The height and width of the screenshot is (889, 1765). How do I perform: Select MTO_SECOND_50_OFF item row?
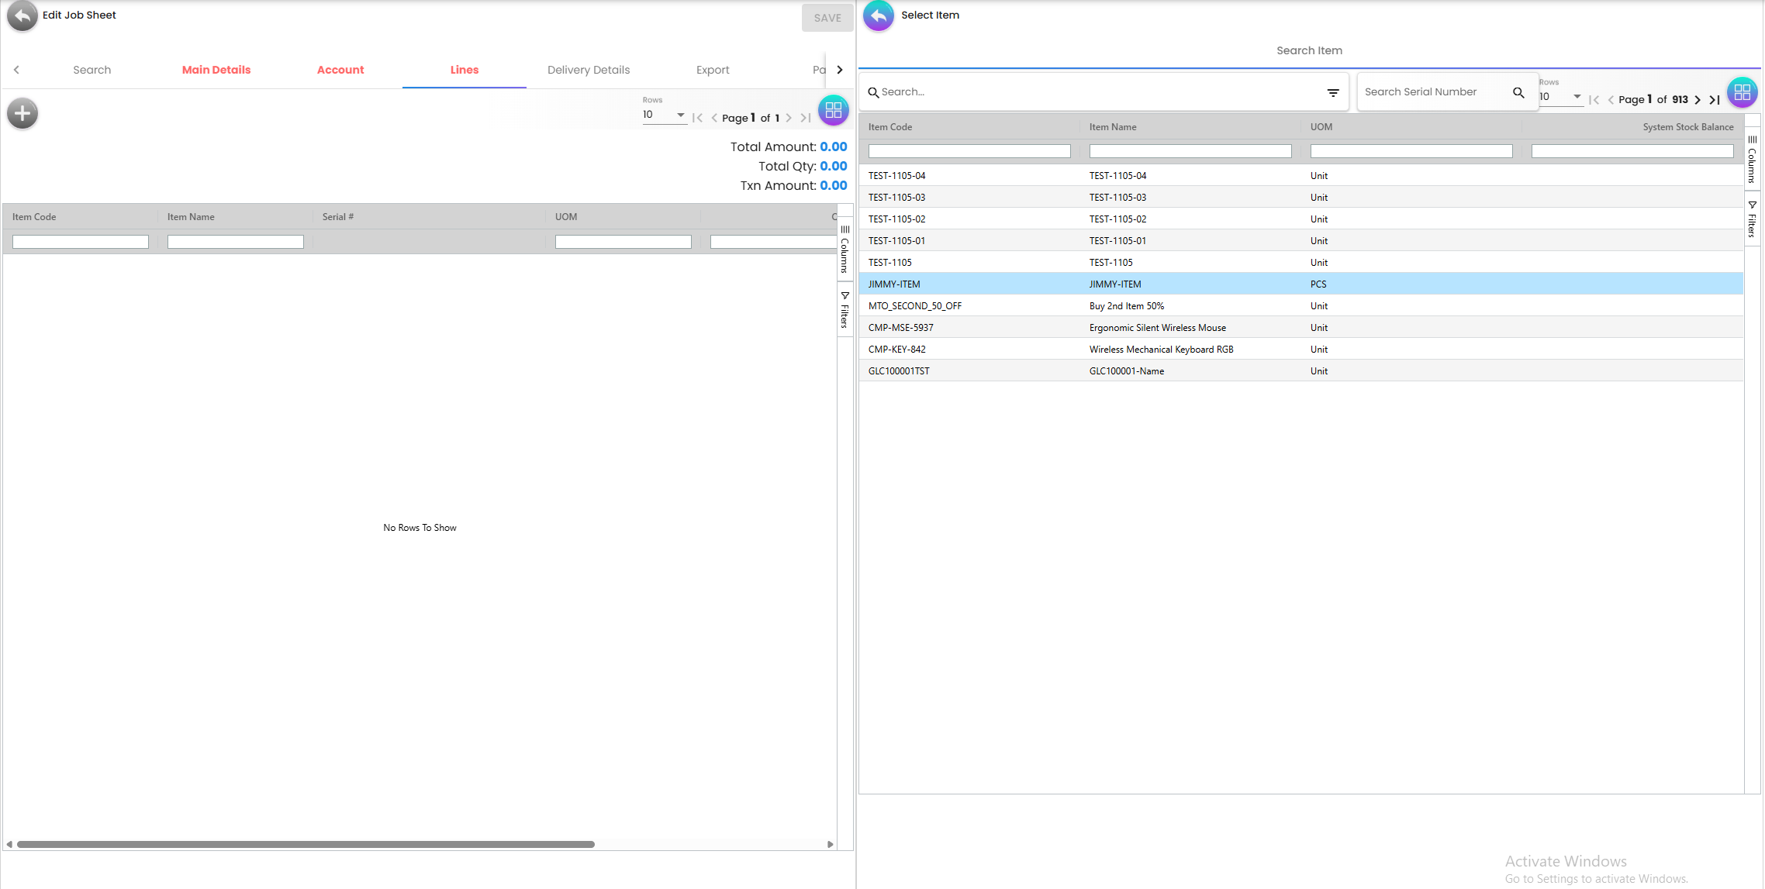click(1301, 306)
